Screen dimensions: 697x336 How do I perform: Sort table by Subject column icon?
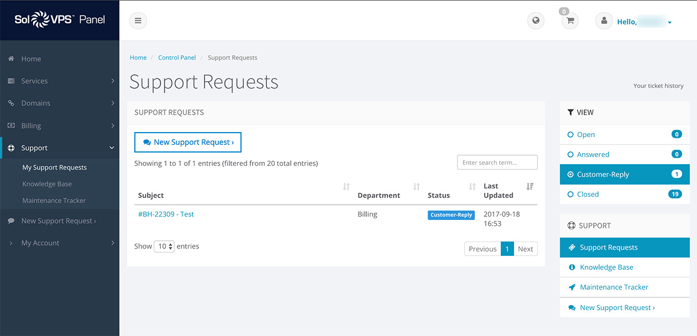click(x=346, y=187)
